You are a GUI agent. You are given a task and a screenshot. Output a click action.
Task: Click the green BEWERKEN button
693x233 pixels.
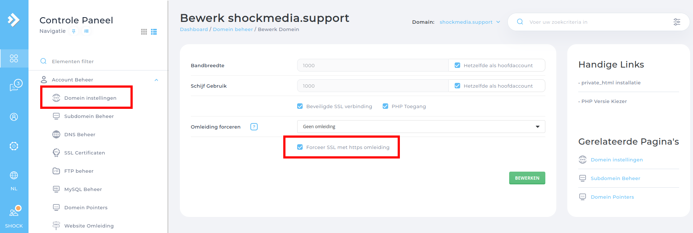527,178
